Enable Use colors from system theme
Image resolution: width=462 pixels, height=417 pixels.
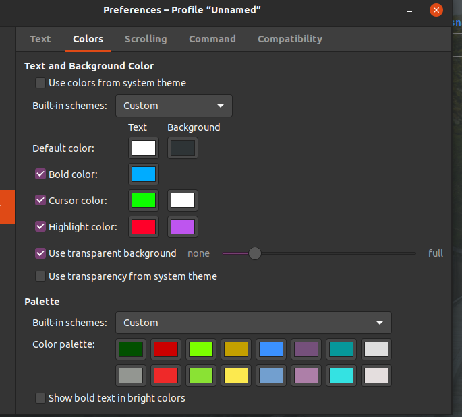point(40,83)
